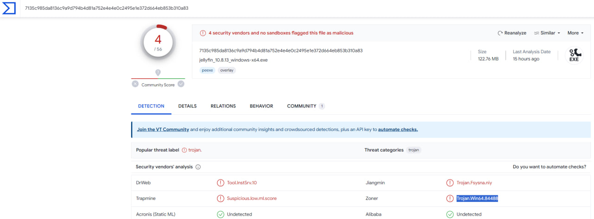Click the detection score circular gauge

[x=158, y=43]
